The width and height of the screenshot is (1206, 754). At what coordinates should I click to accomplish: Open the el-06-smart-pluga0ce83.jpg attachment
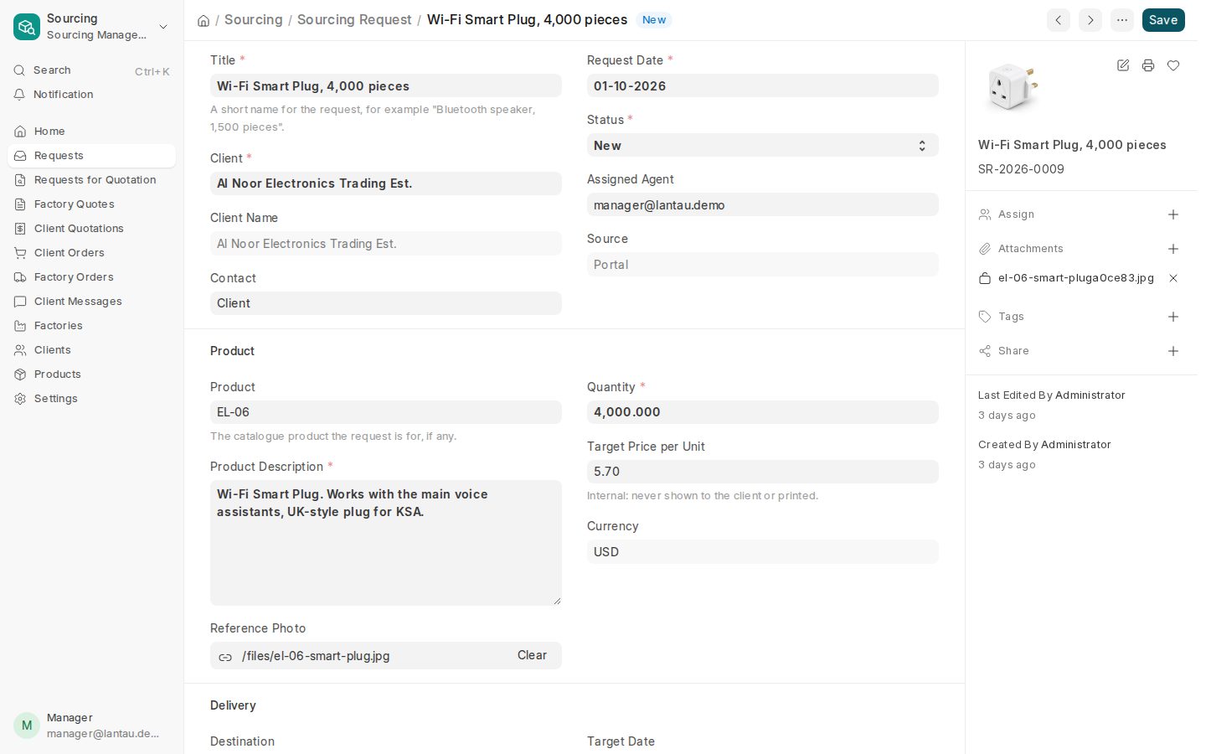[x=1076, y=278]
